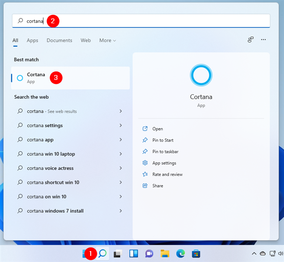Expand the 'cortana settings' web suggestion arrow

coord(121,126)
